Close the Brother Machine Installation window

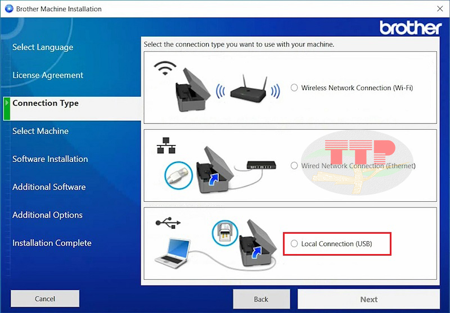(440, 9)
